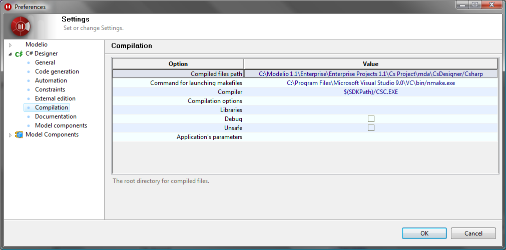The width and height of the screenshot is (506, 250).
Task: Select the 'Unsafe' option label
Action: (x=233, y=128)
